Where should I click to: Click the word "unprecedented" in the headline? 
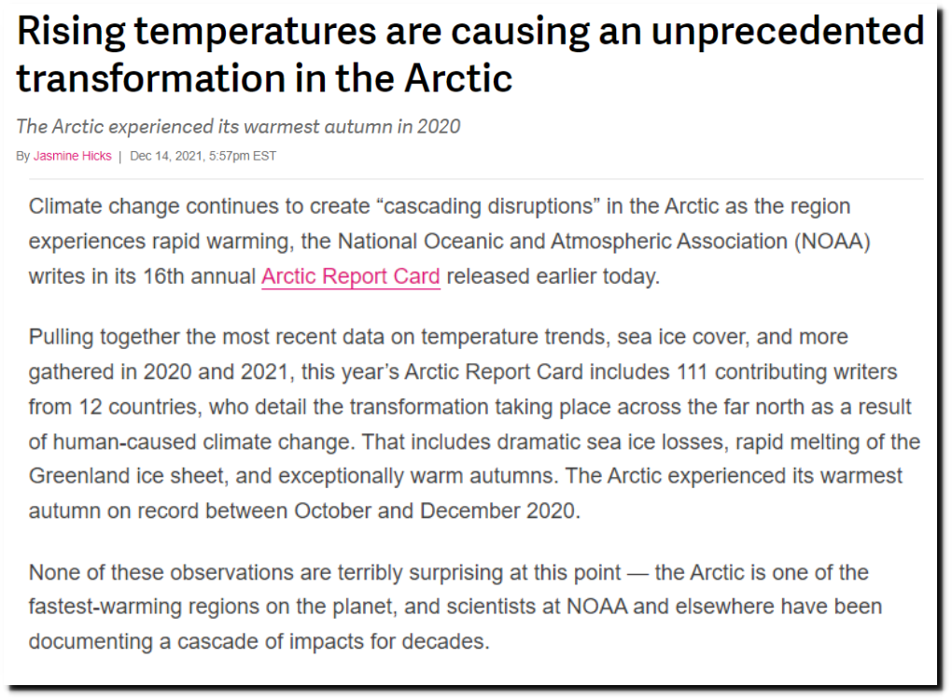tap(788, 31)
